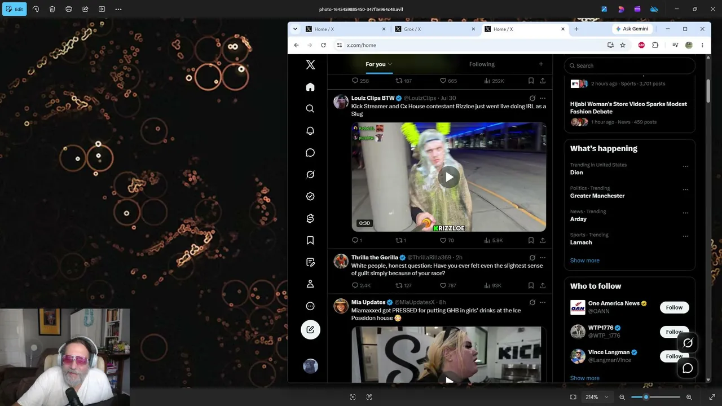
Task: Like the Loulz Clips BTW post
Action: (447, 240)
